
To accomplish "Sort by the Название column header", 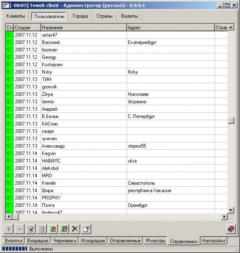I will tap(84, 28).
